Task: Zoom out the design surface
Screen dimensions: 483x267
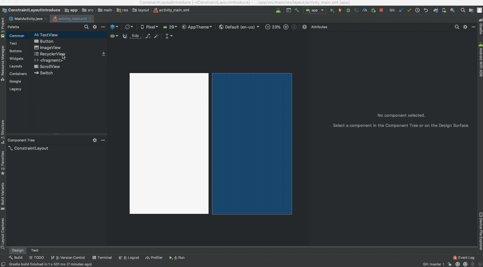Action: (x=268, y=27)
